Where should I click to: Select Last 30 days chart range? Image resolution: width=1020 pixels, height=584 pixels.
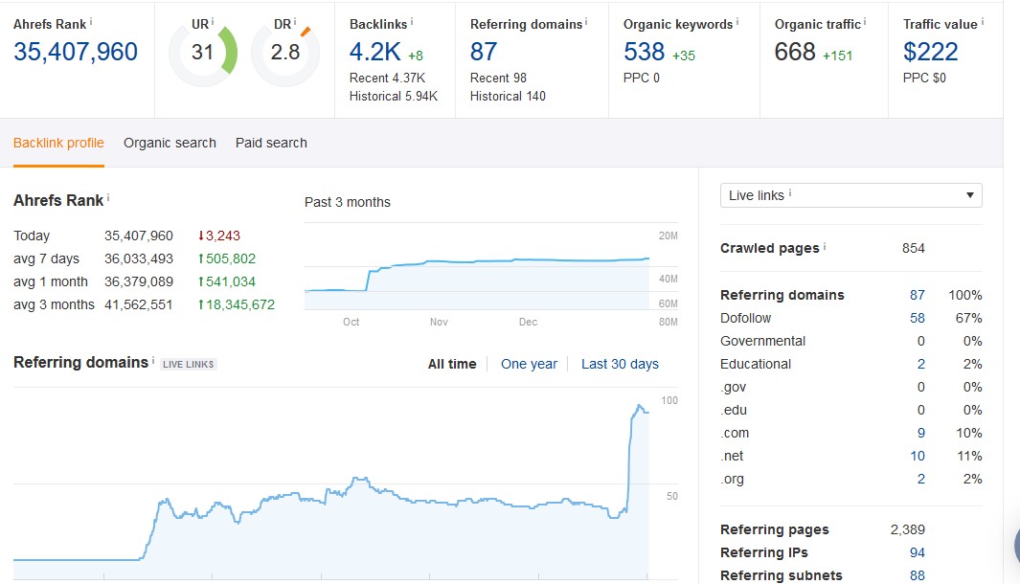[x=620, y=364]
